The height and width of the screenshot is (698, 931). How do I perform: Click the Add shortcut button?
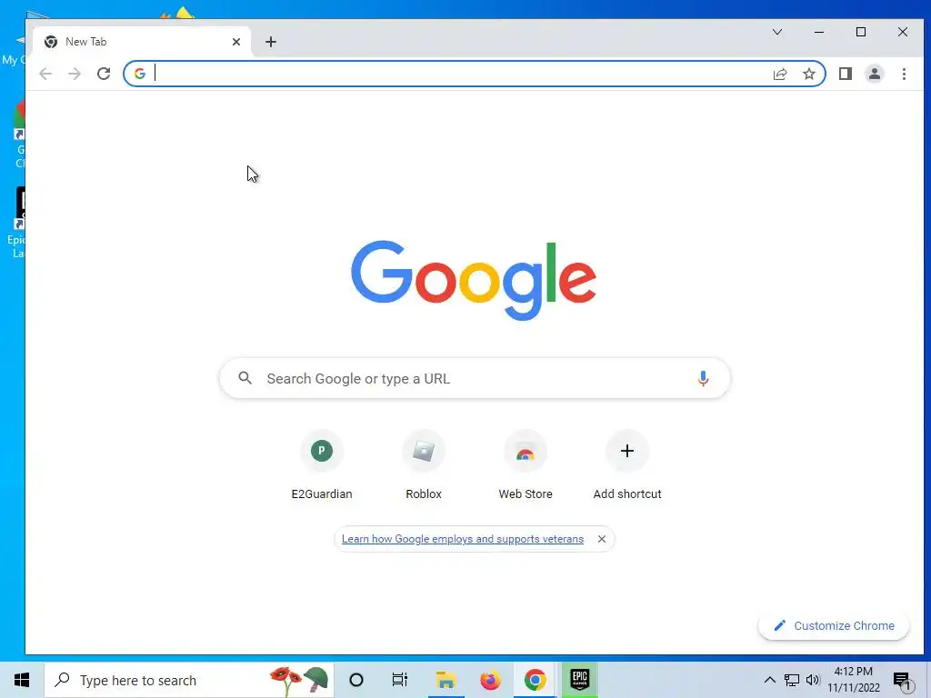627,465
